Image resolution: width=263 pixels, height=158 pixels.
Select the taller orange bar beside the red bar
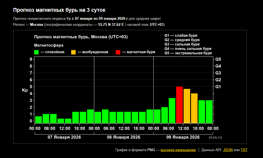coord(187,106)
